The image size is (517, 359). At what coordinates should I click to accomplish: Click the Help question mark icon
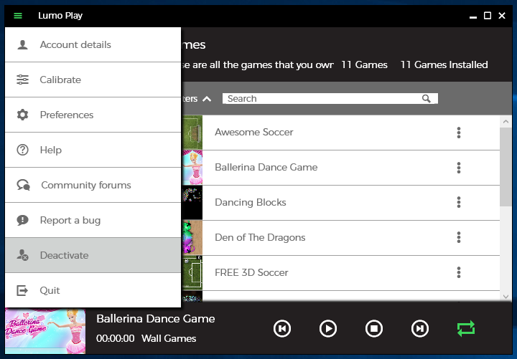(x=22, y=150)
